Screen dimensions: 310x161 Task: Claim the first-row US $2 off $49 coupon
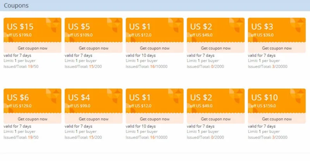point(216,48)
